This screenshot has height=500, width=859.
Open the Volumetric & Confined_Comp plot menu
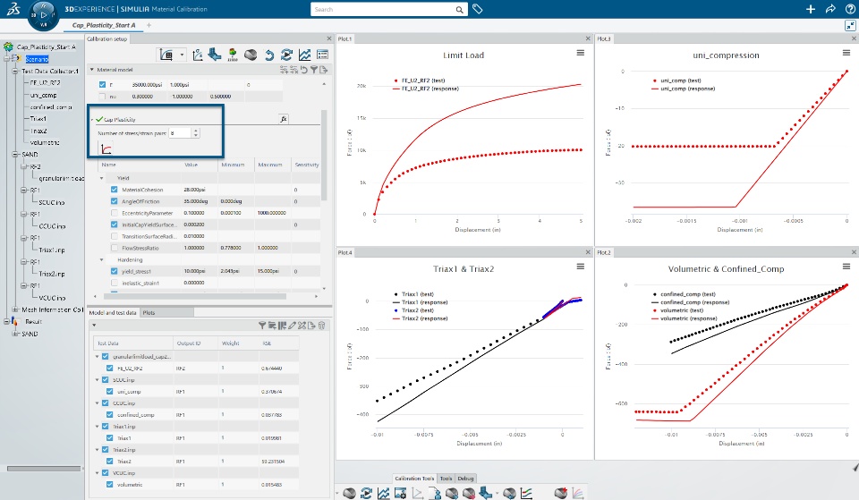(846, 267)
